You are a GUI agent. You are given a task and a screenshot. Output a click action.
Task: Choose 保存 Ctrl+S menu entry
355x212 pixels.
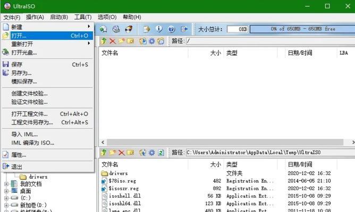click(47, 64)
